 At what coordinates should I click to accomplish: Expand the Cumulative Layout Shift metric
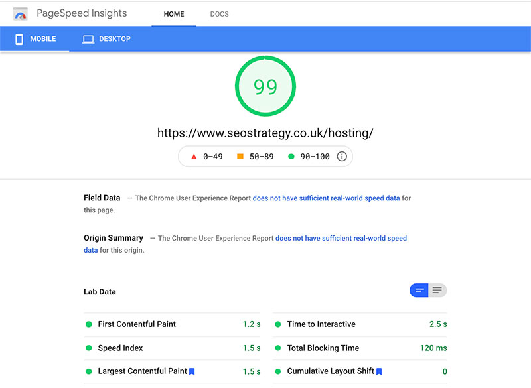click(360, 371)
